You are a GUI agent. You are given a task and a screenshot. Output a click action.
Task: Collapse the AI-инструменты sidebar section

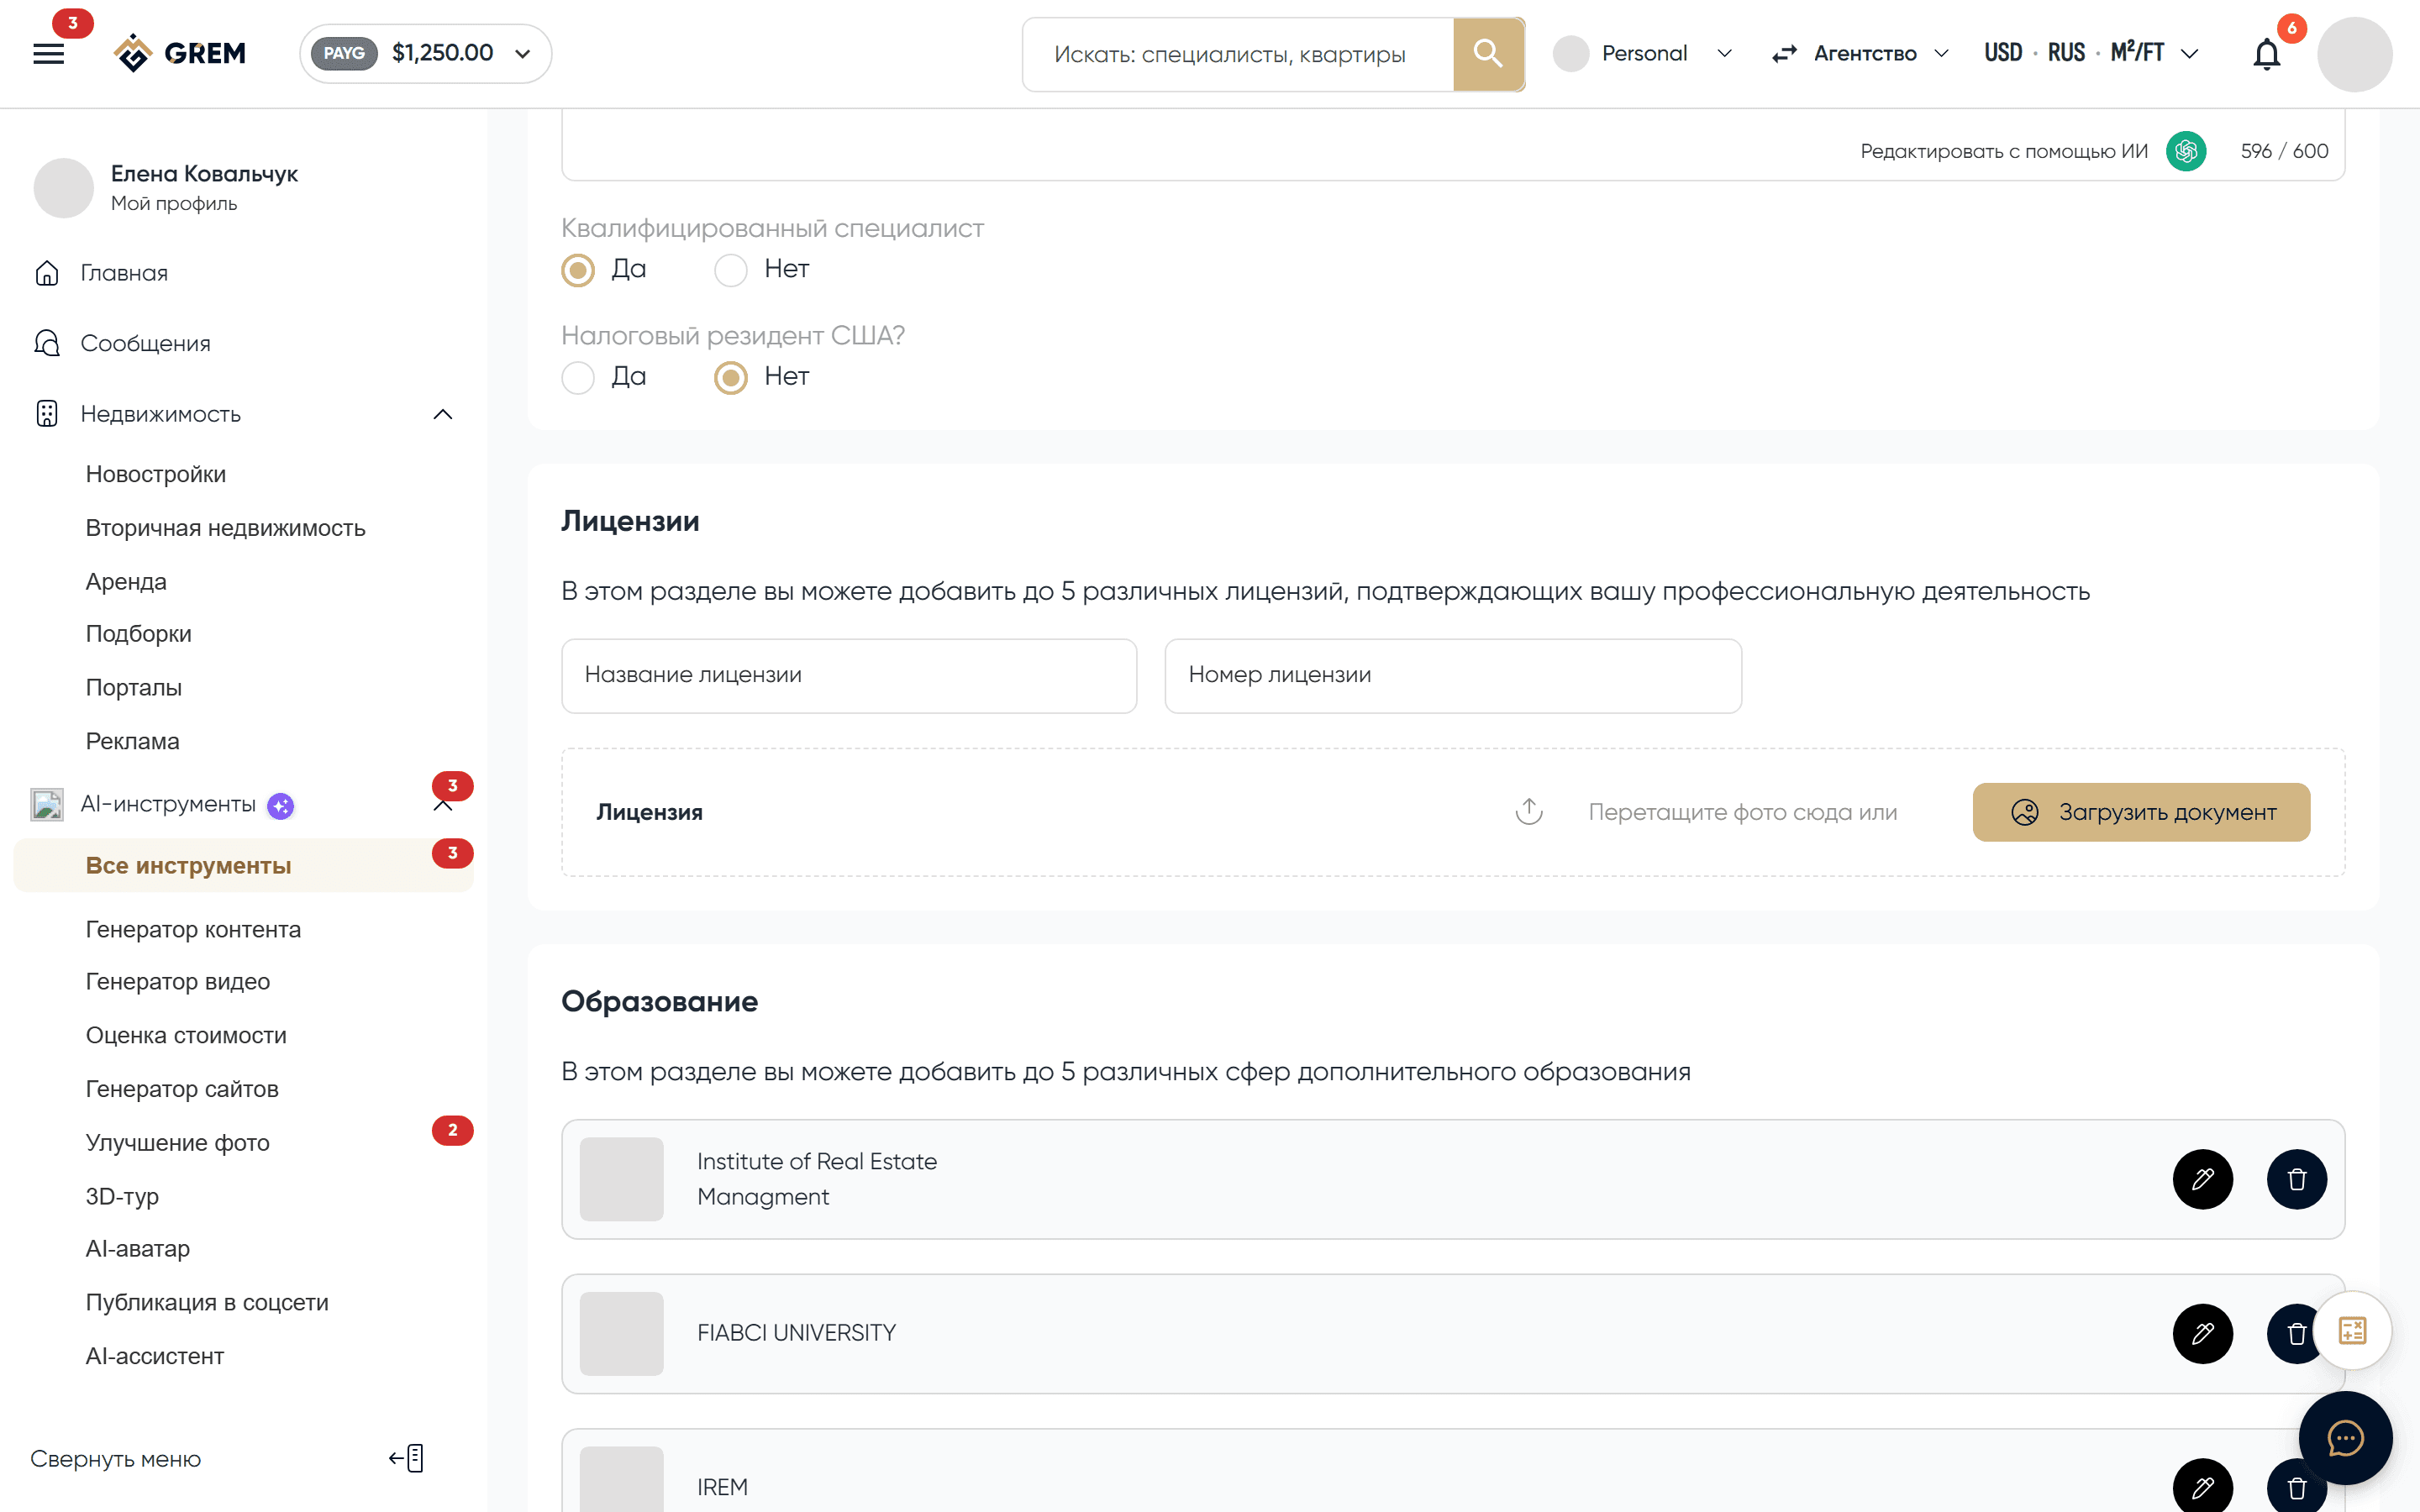(443, 806)
